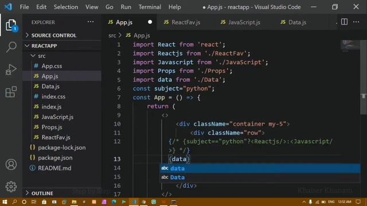Image resolution: width=367 pixels, height=206 pixels.
Task: Open the Search view in activity bar
Action: [x=11, y=47]
